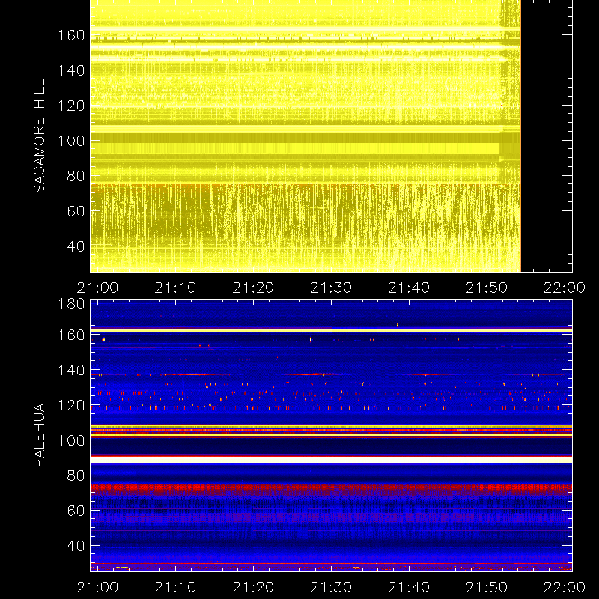This screenshot has width=599, height=599.
Task: Click the 60 label on Sagamore Hill axis
Action: click(76, 211)
